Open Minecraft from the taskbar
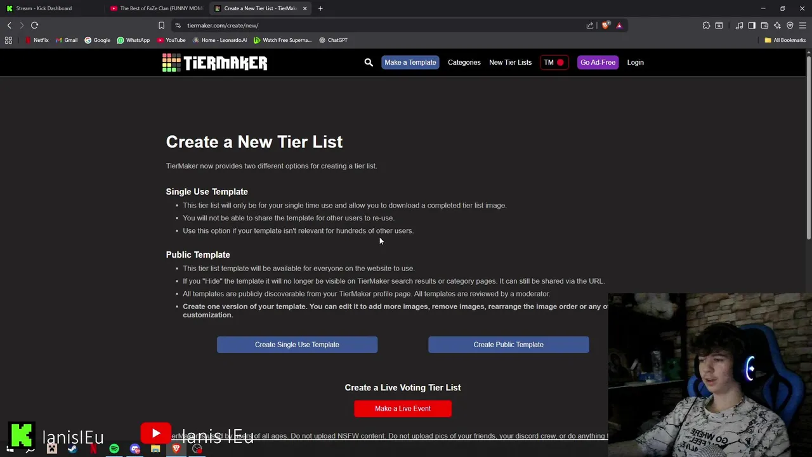Screen dimensions: 812x457 click(52, 449)
